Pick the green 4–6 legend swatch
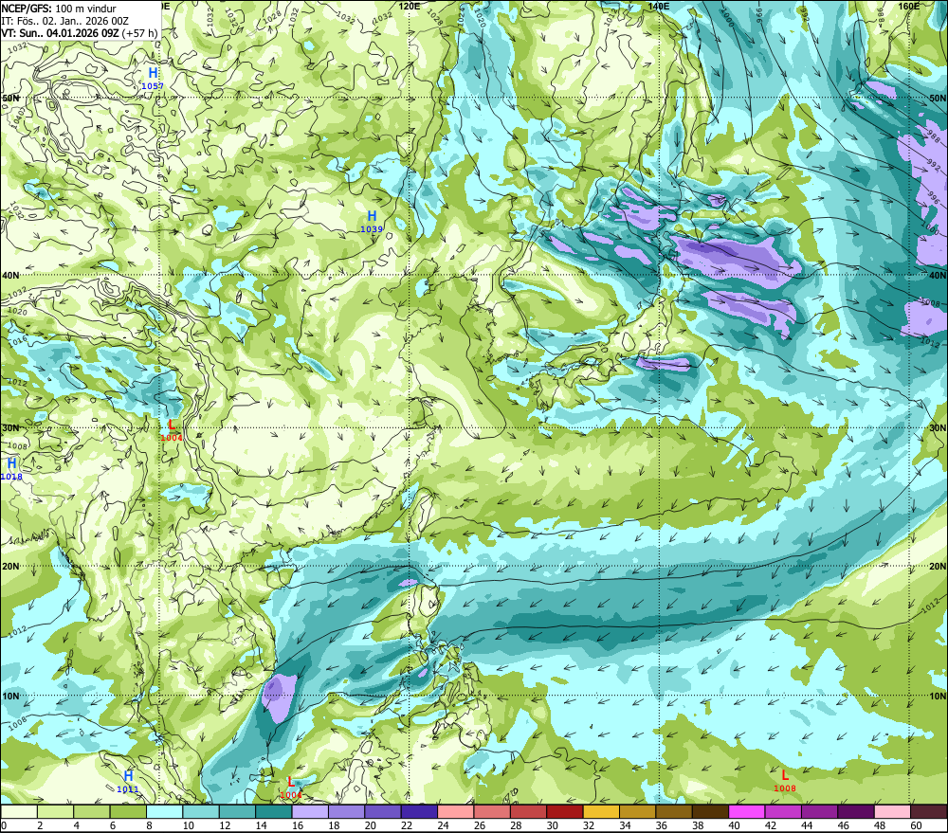The width and height of the screenshot is (948, 833). (91, 811)
